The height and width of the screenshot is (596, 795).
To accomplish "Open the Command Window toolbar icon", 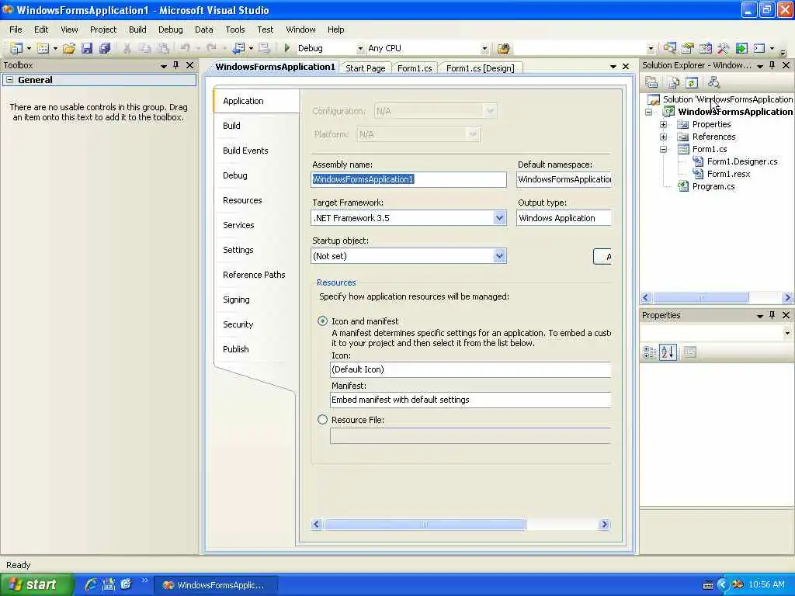I will click(759, 48).
